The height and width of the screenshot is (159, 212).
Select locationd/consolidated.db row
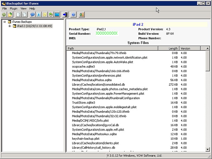coord(136,85)
